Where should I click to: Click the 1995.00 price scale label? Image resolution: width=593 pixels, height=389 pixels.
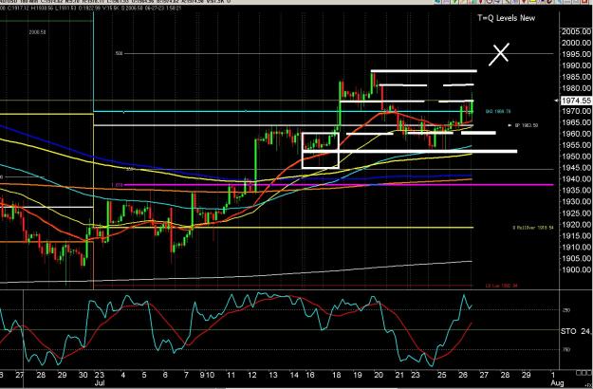click(576, 54)
